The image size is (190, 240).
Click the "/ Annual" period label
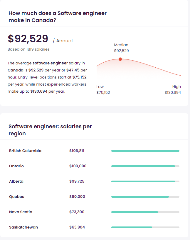[x=63, y=41]
